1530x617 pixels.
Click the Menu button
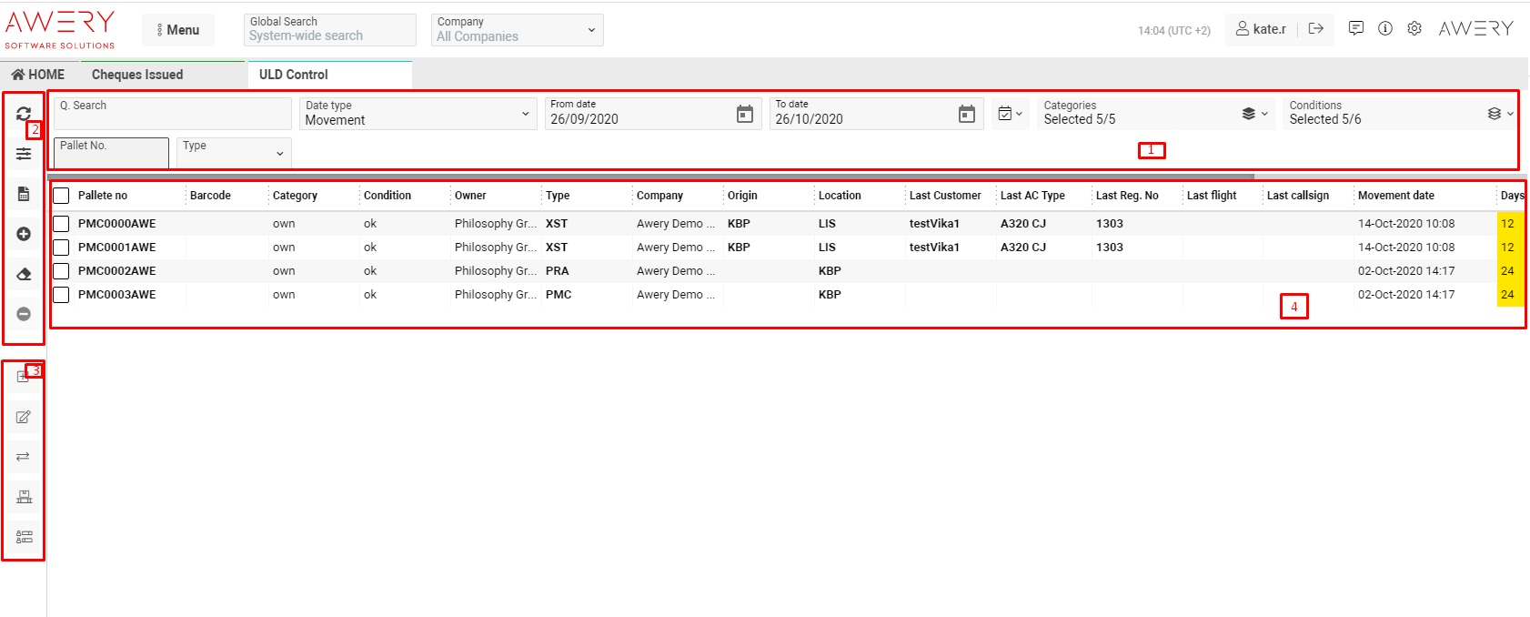pyautogui.click(x=178, y=30)
